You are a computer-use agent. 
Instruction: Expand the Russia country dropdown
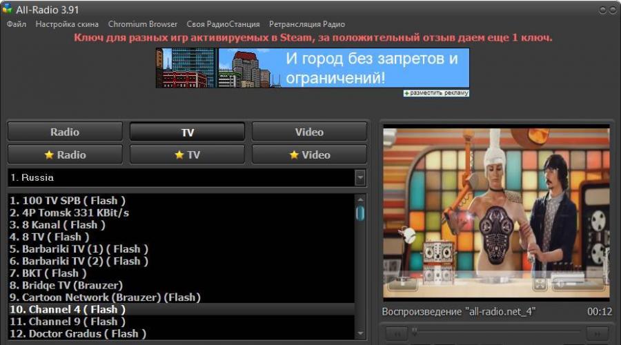pos(360,177)
